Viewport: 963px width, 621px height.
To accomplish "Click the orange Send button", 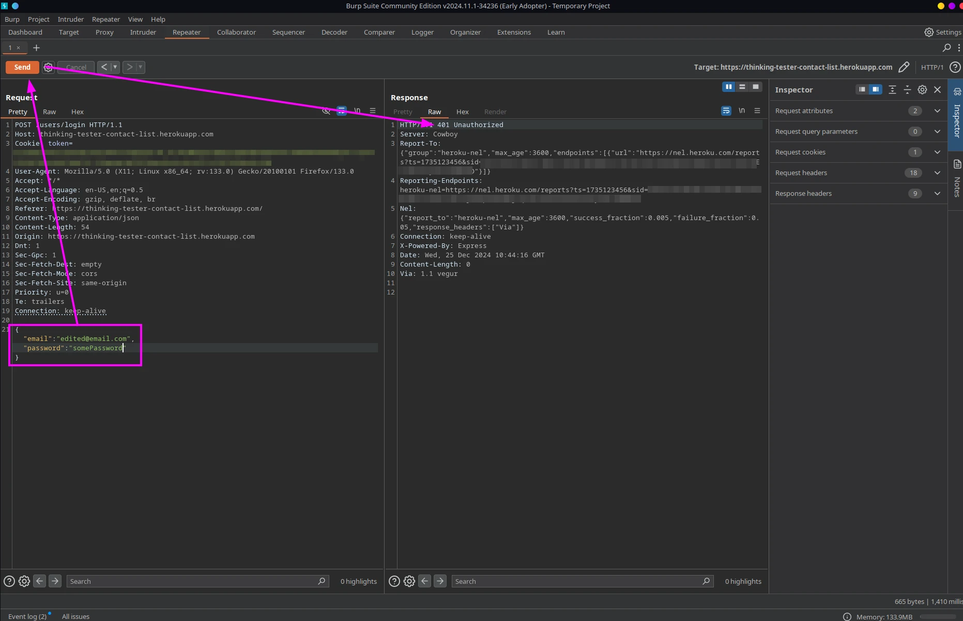I will pos(22,67).
